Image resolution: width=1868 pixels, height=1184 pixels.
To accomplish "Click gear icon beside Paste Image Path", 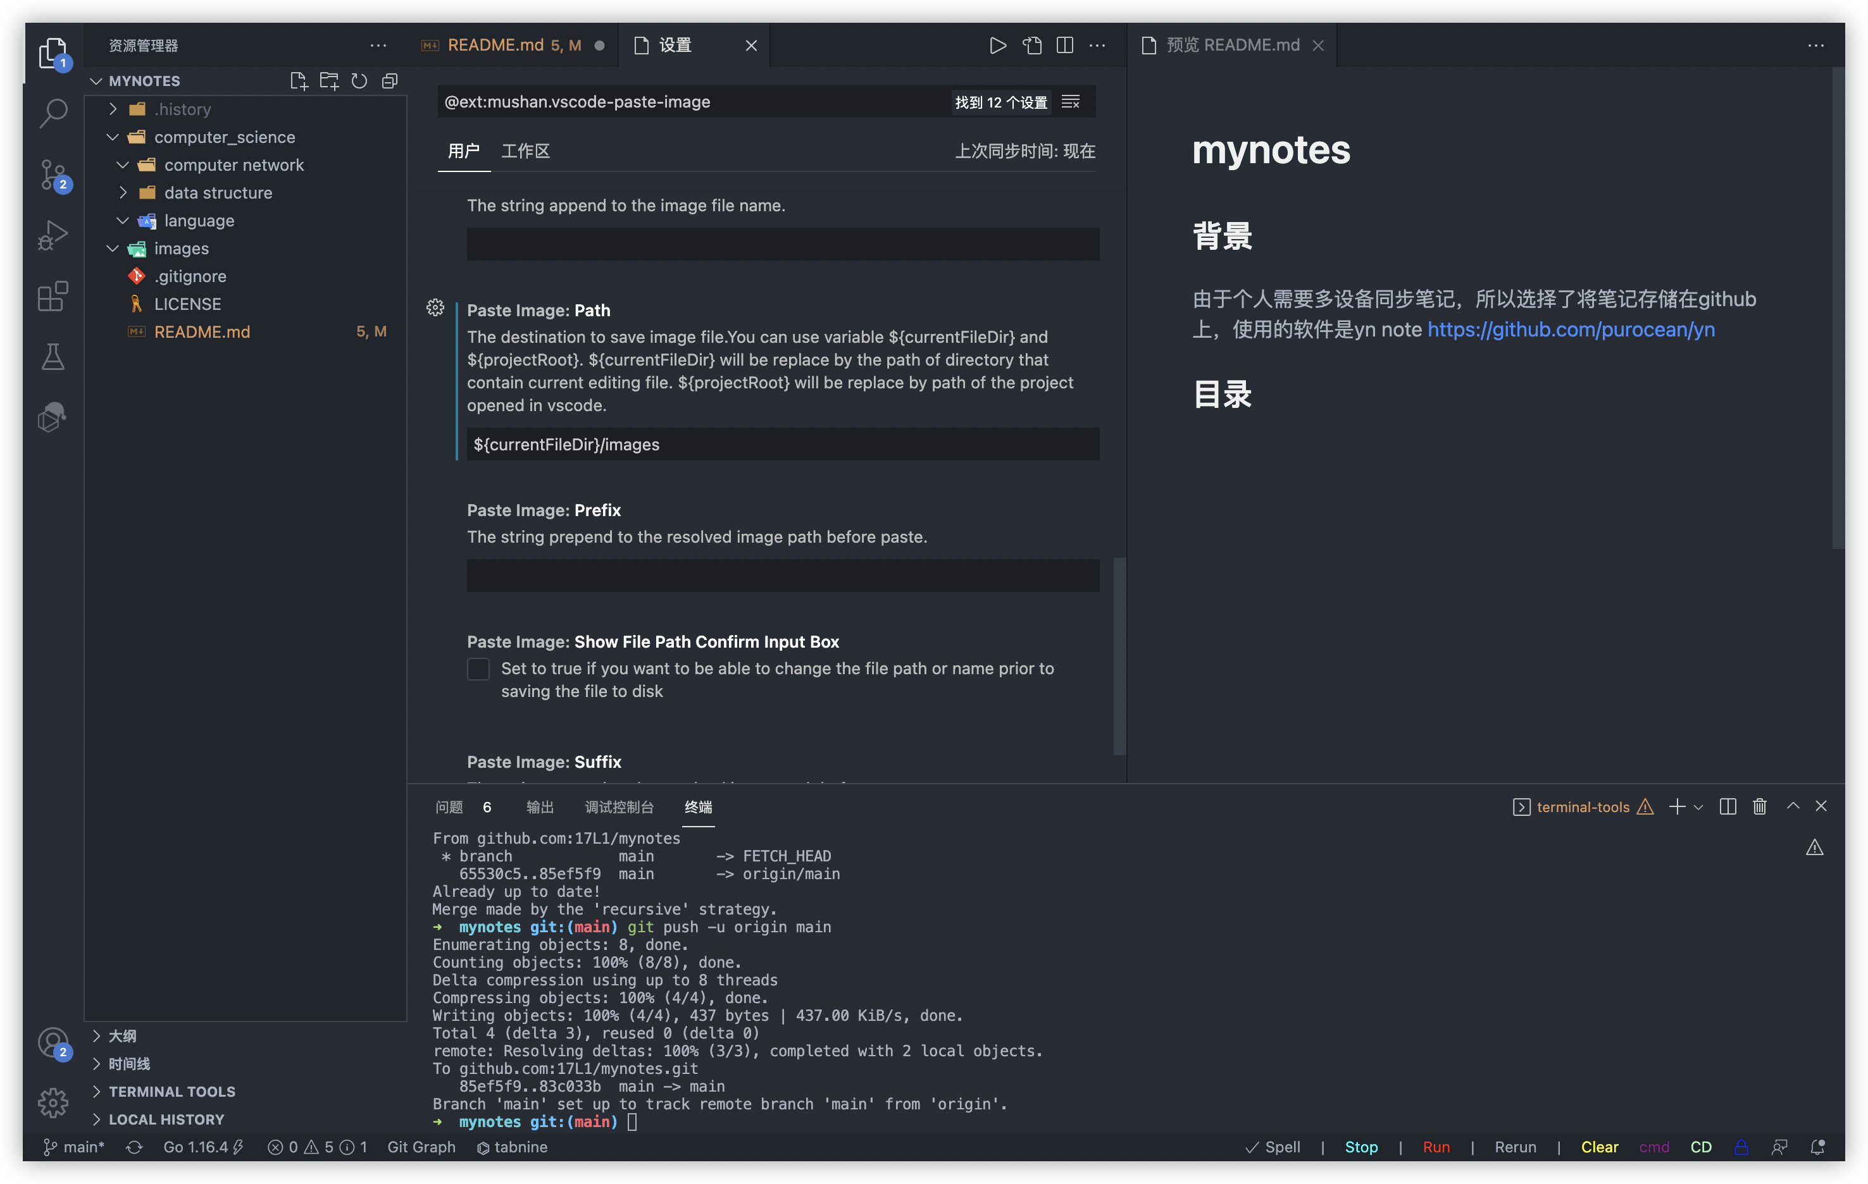I will click(x=435, y=309).
